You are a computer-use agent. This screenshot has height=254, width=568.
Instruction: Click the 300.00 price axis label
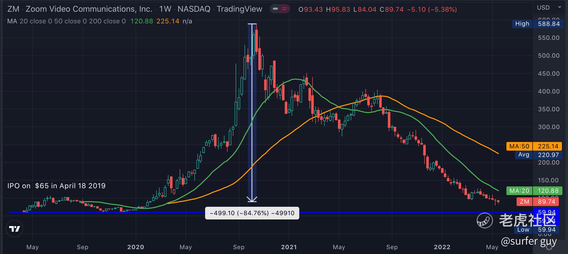click(x=549, y=127)
